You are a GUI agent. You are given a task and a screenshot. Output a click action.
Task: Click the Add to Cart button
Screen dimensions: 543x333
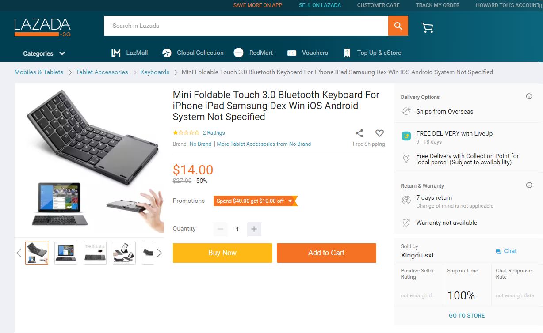pyautogui.click(x=326, y=253)
